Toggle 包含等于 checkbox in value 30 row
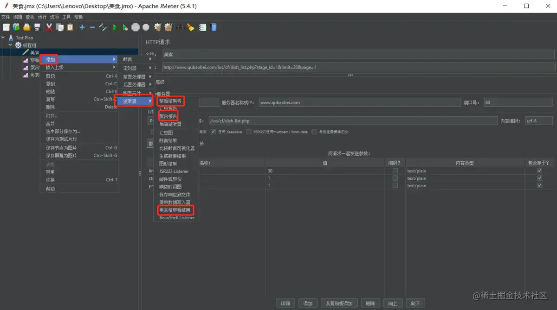 tap(539, 171)
